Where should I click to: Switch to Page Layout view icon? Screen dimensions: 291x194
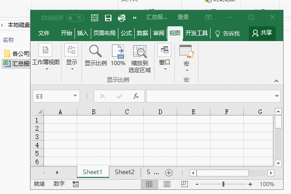pyautogui.click(x=167, y=184)
